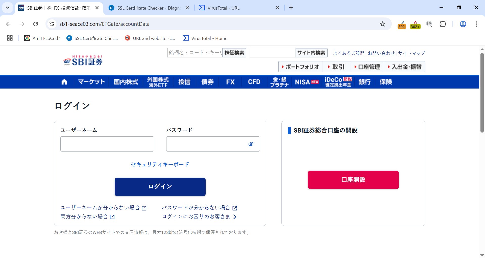
Task: Open the orange 302 redirect extension
Action: click(x=402, y=25)
